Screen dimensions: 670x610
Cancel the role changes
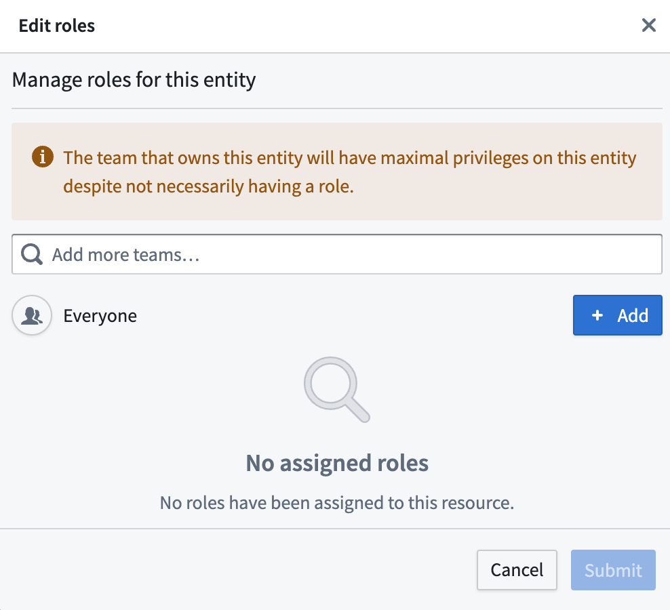point(517,570)
